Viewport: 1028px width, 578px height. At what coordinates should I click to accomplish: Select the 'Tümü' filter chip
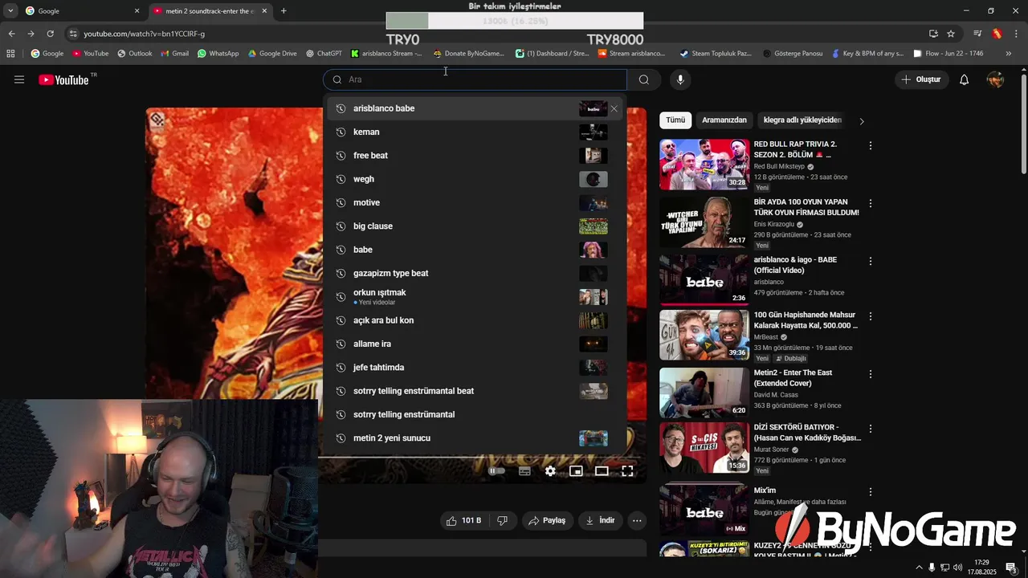point(675,120)
